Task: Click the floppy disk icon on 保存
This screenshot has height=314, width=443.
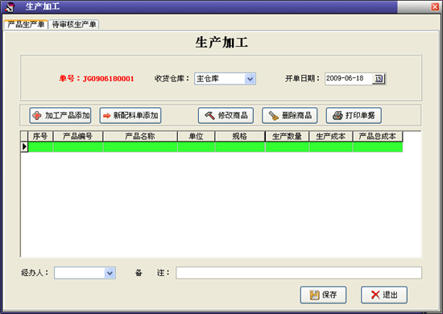Action: tap(315, 295)
